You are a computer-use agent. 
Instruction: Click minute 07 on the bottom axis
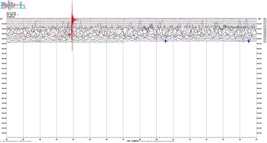pyautogui.click(x=123, y=140)
